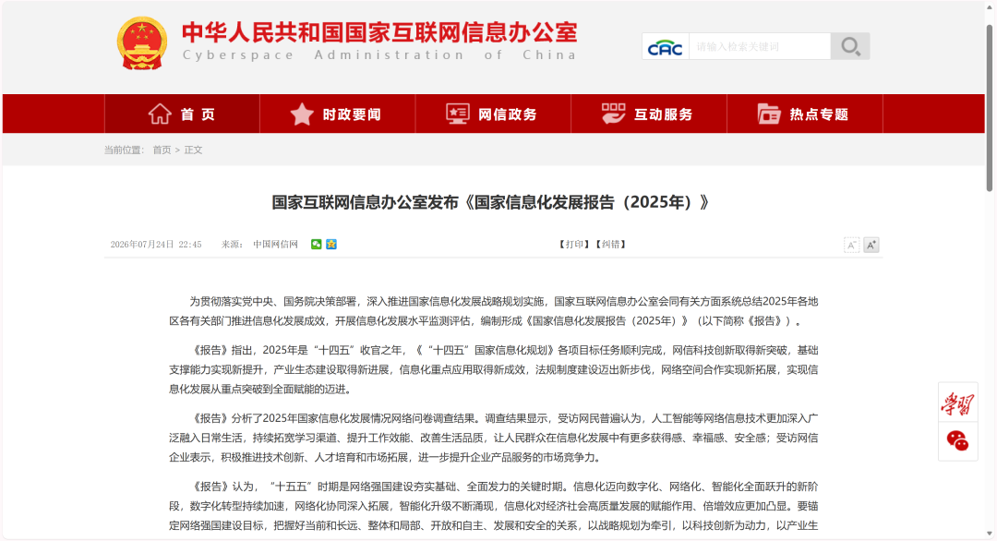The image size is (997, 541).
Task: Click the 中国网信网 source text
Action: (275, 244)
